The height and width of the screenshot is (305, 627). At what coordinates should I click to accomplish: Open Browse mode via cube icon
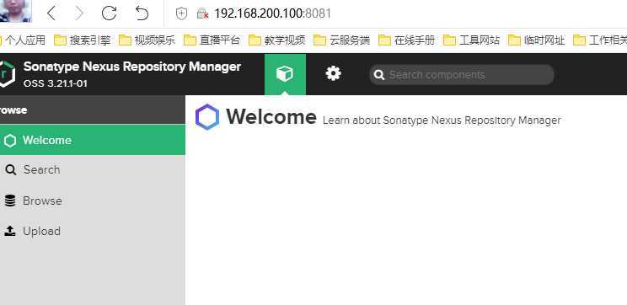click(285, 74)
